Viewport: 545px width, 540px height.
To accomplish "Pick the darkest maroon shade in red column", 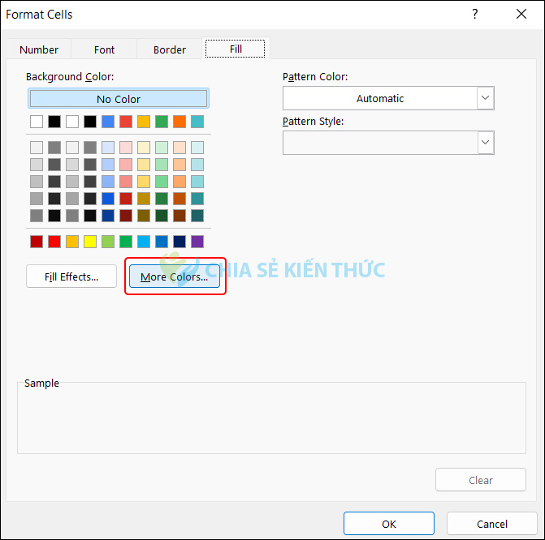I will [126, 216].
